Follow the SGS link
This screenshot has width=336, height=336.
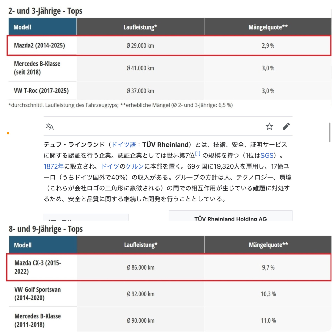click(268, 155)
